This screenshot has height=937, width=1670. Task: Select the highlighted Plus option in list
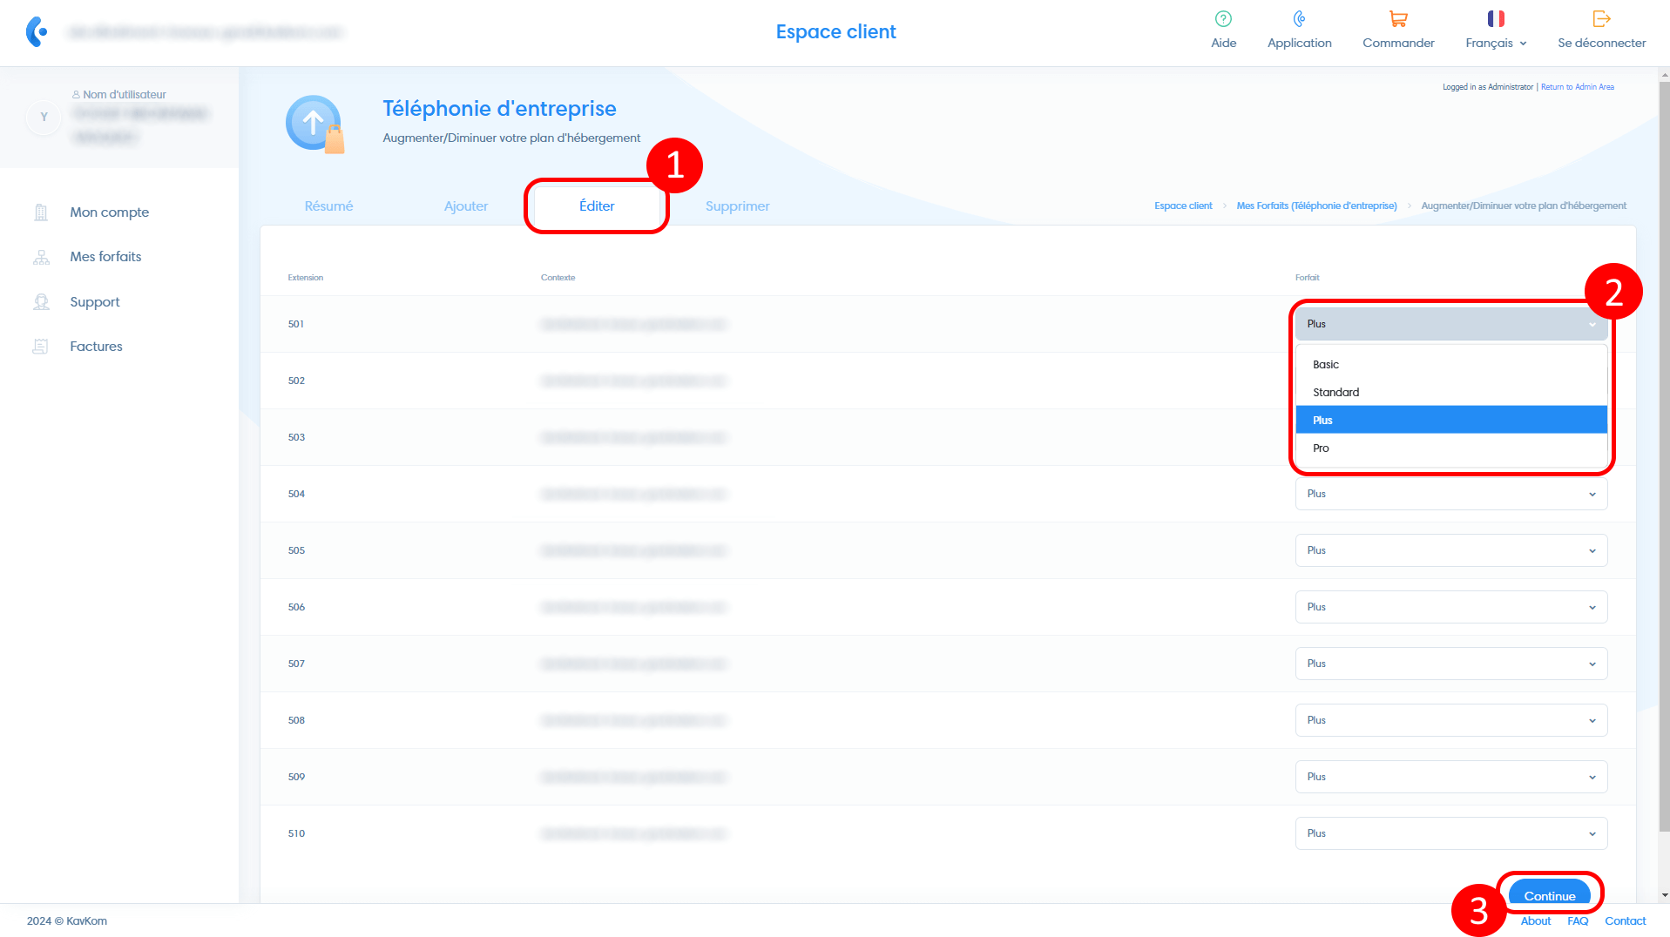coord(1451,420)
